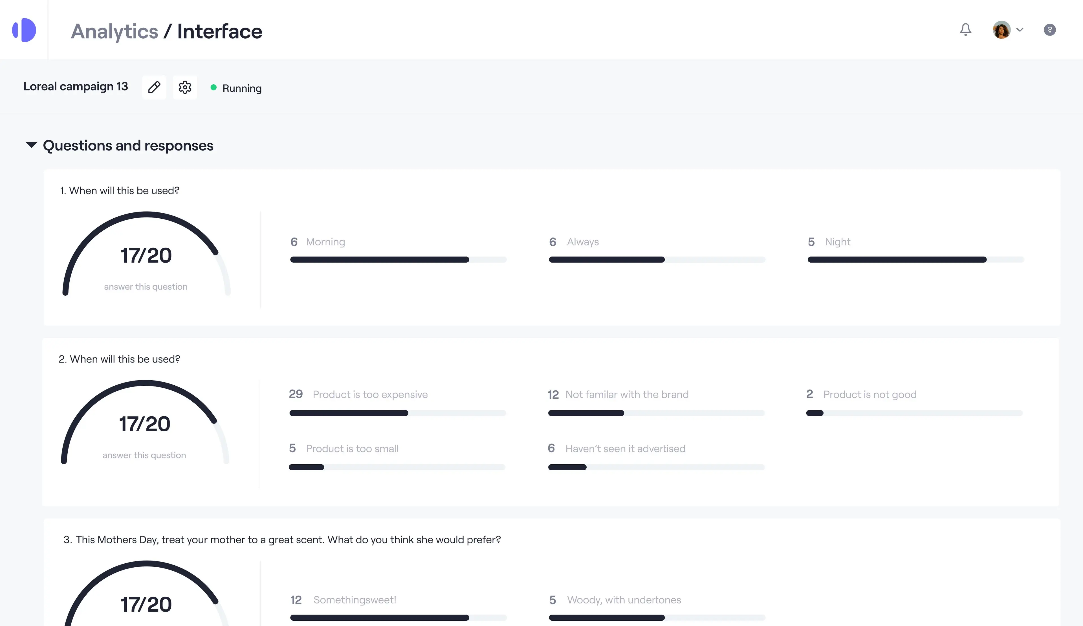The width and height of the screenshot is (1083, 626).
Task: Click the '2. When will this be used?' heading
Action: pyautogui.click(x=120, y=359)
